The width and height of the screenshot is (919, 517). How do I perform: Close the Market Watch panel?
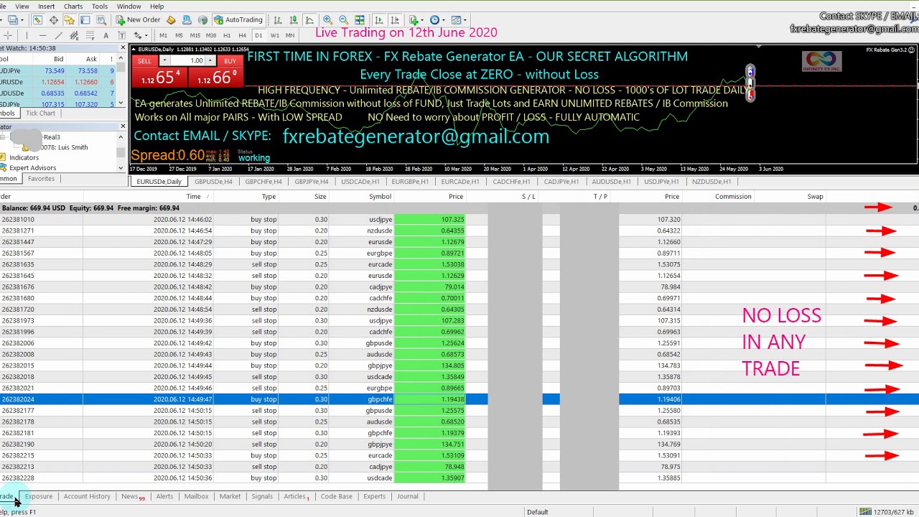(123, 48)
